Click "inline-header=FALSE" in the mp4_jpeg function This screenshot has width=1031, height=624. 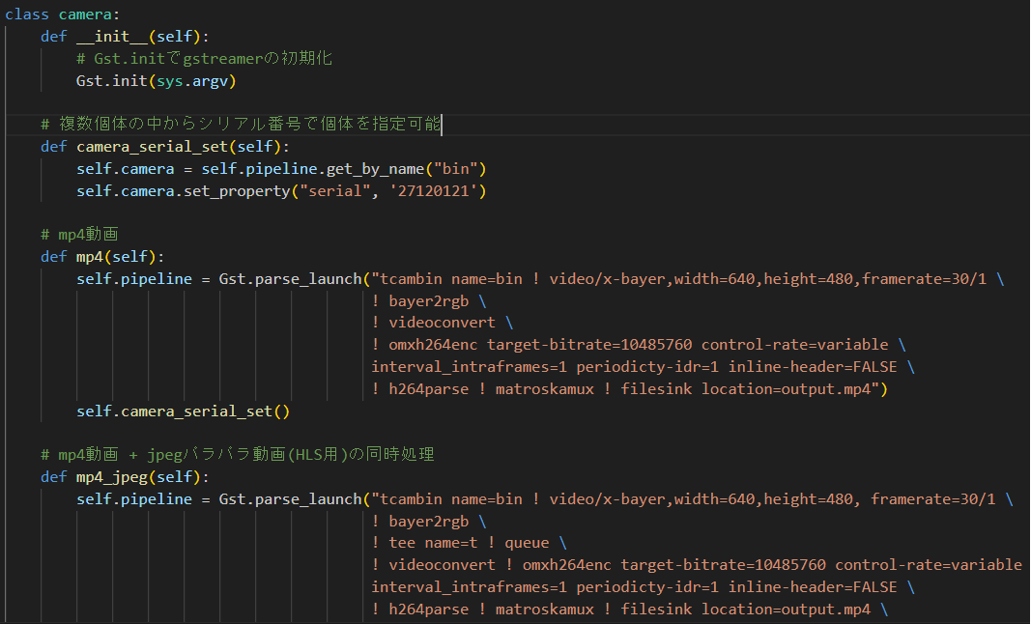click(813, 587)
